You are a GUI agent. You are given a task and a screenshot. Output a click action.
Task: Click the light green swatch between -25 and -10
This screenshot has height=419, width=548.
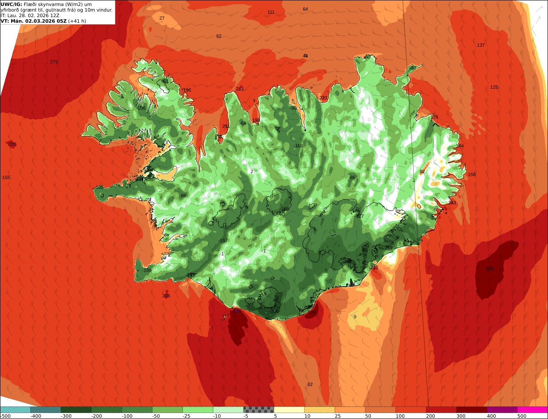(198, 410)
